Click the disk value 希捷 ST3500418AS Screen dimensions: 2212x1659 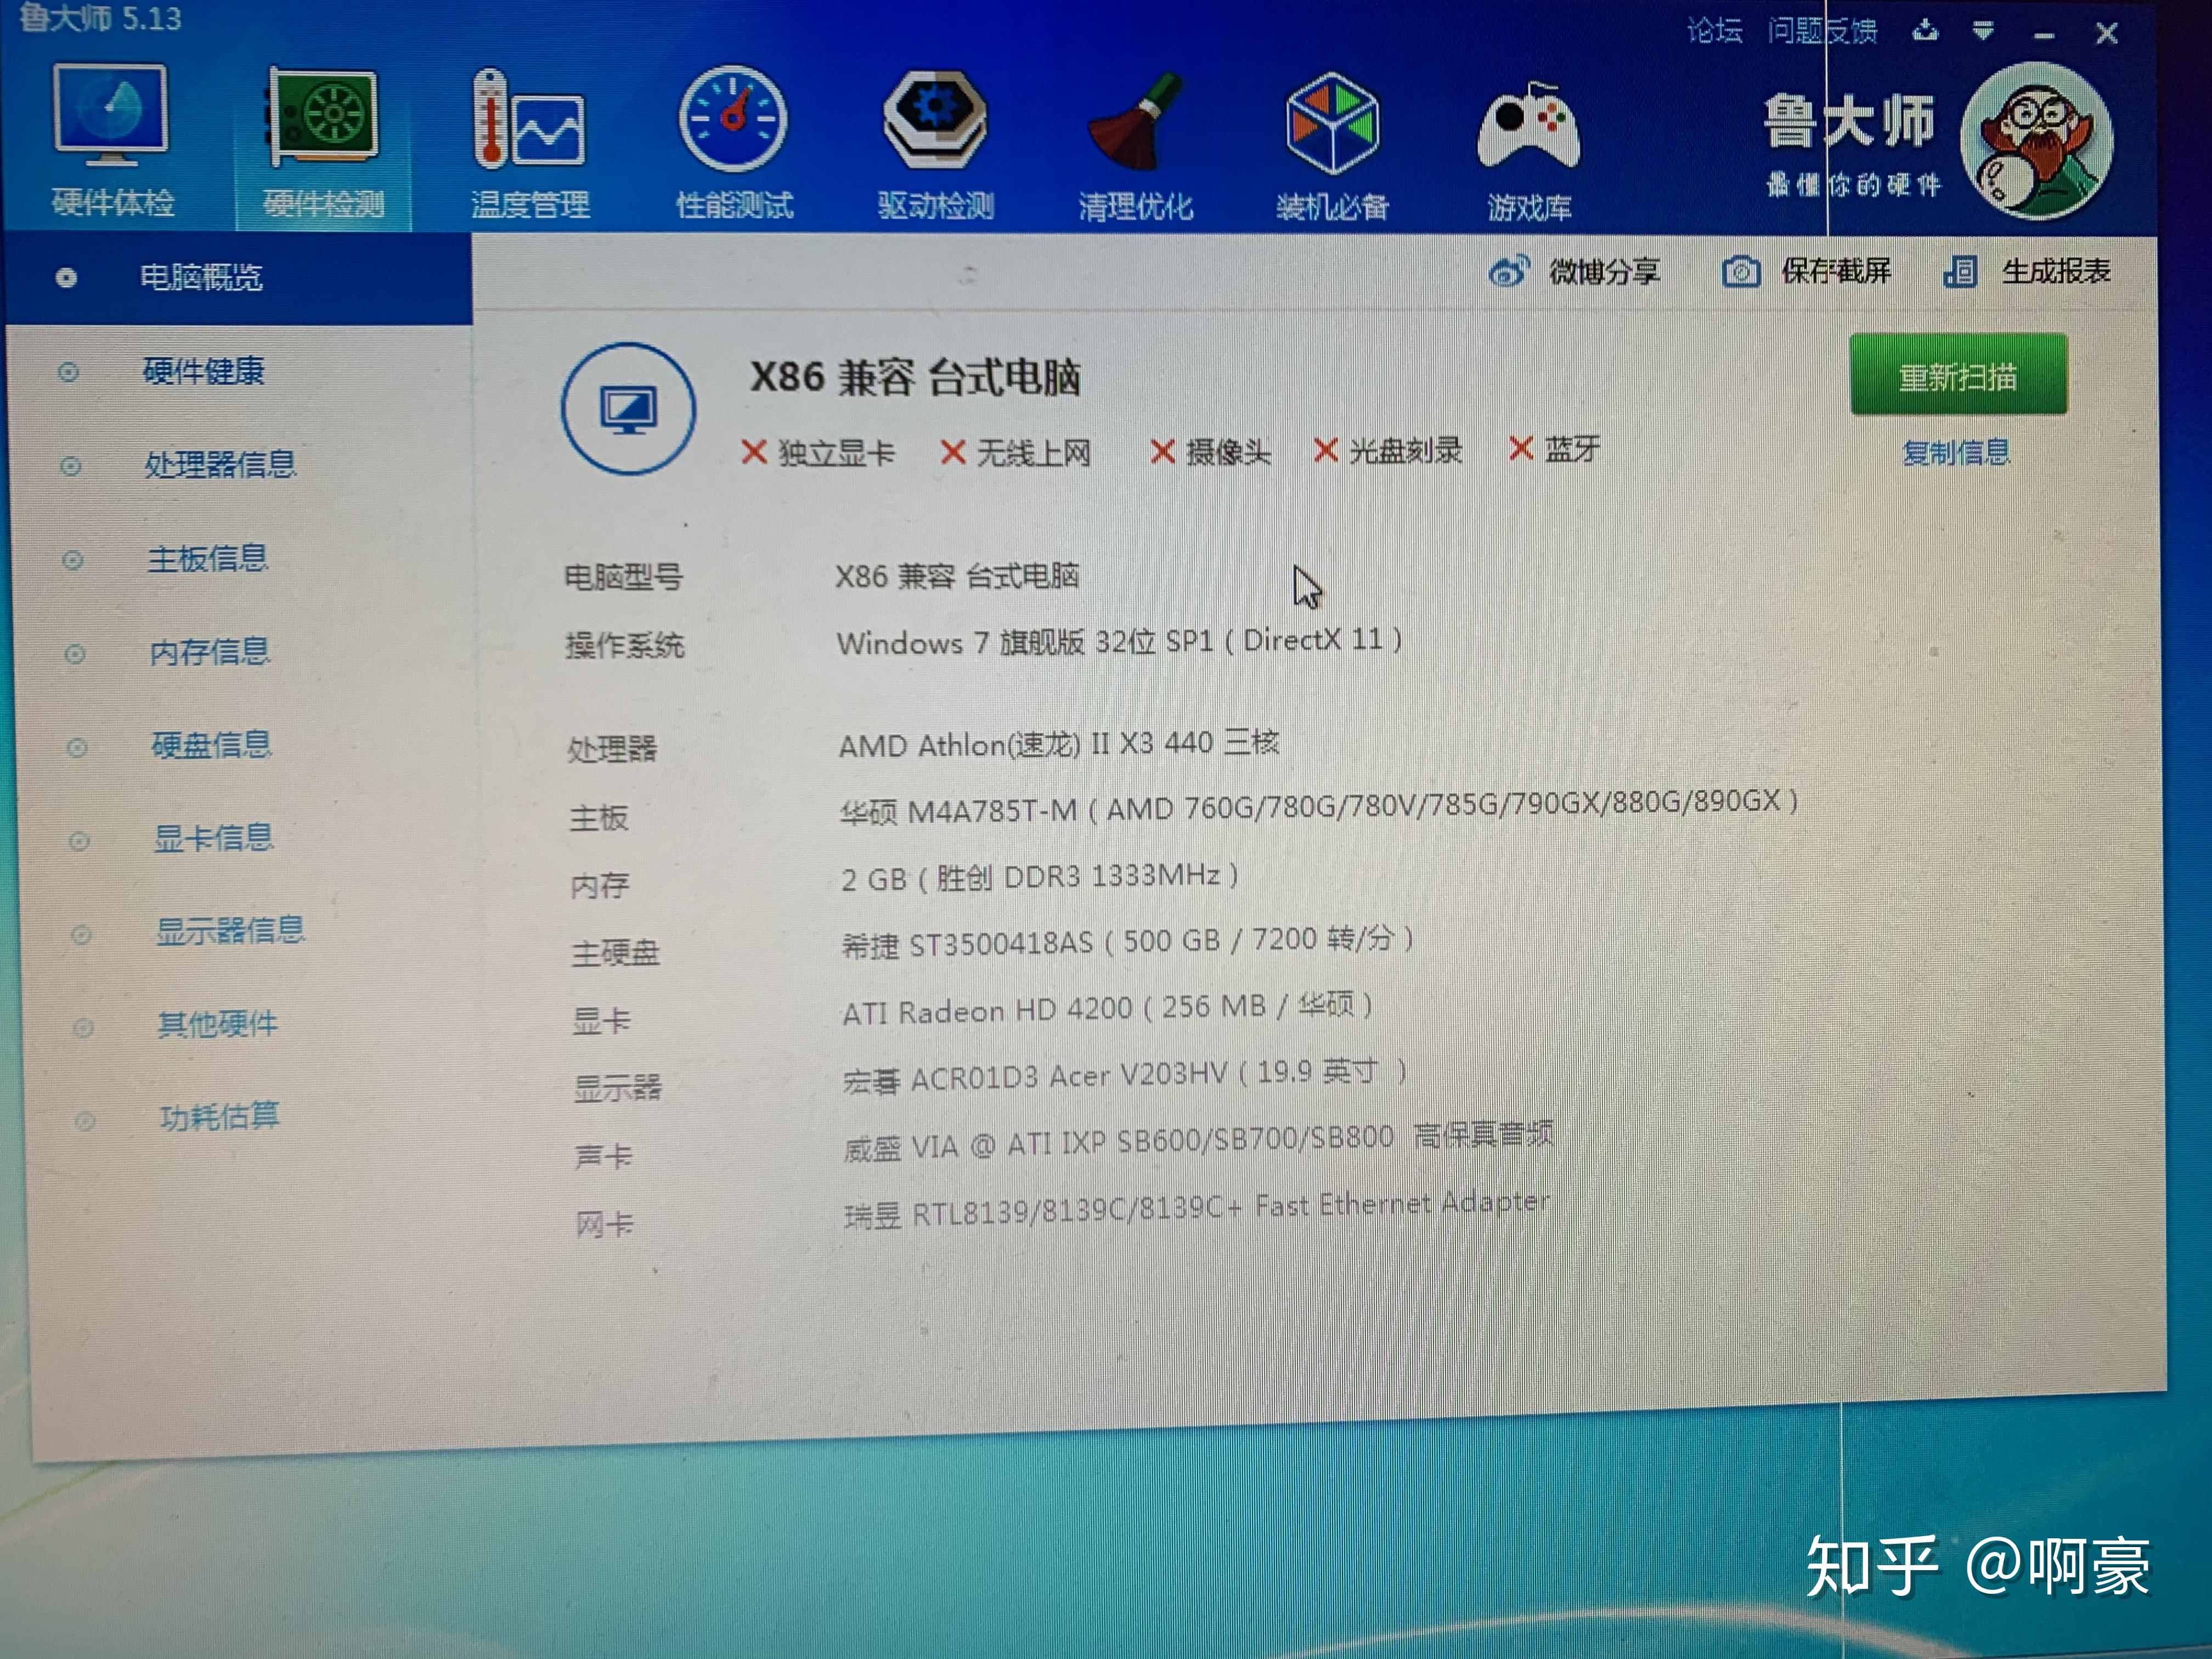(1127, 941)
